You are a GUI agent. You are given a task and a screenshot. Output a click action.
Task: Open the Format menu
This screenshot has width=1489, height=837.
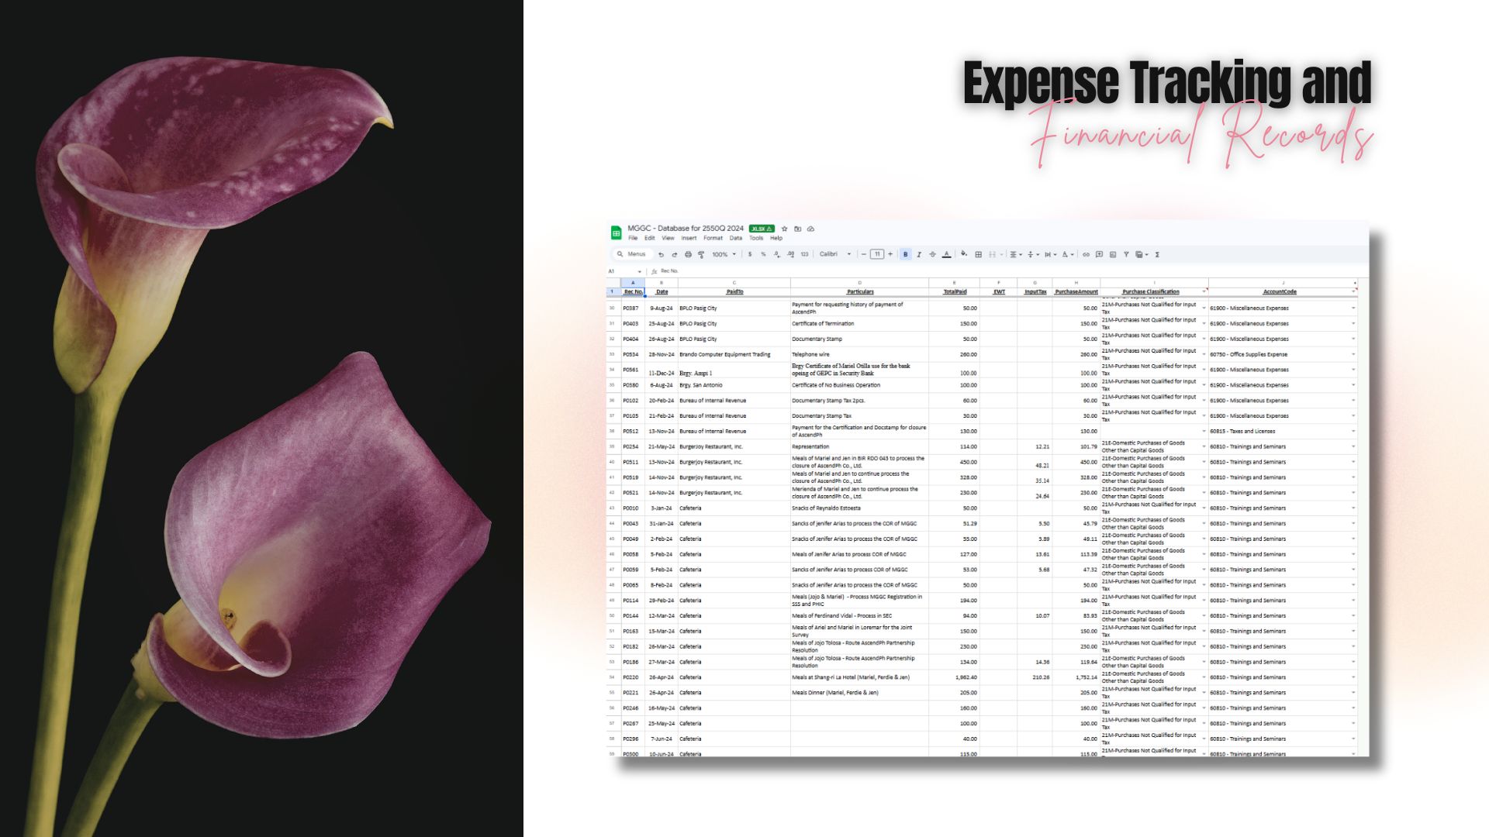coord(713,238)
